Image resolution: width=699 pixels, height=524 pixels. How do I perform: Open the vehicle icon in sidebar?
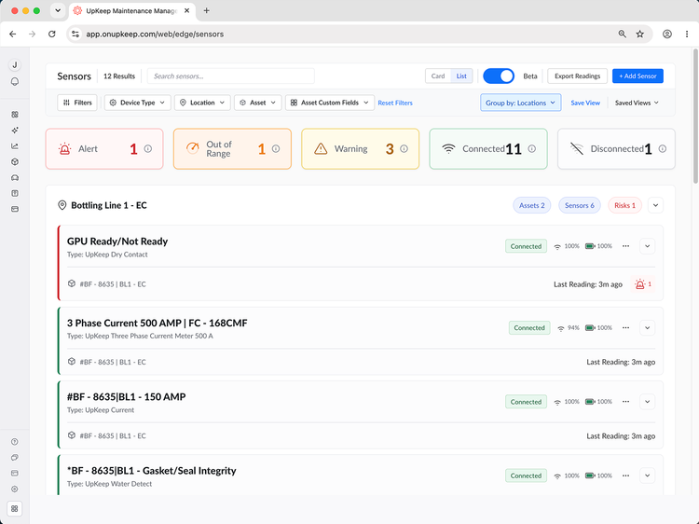click(15, 177)
